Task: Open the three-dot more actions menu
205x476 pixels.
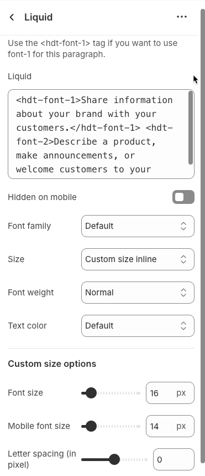Action: click(182, 17)
